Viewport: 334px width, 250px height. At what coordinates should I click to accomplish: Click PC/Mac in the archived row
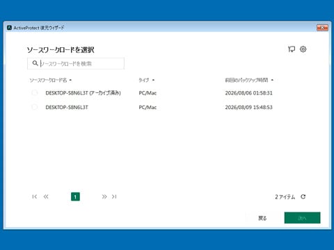tap(148, 93)
